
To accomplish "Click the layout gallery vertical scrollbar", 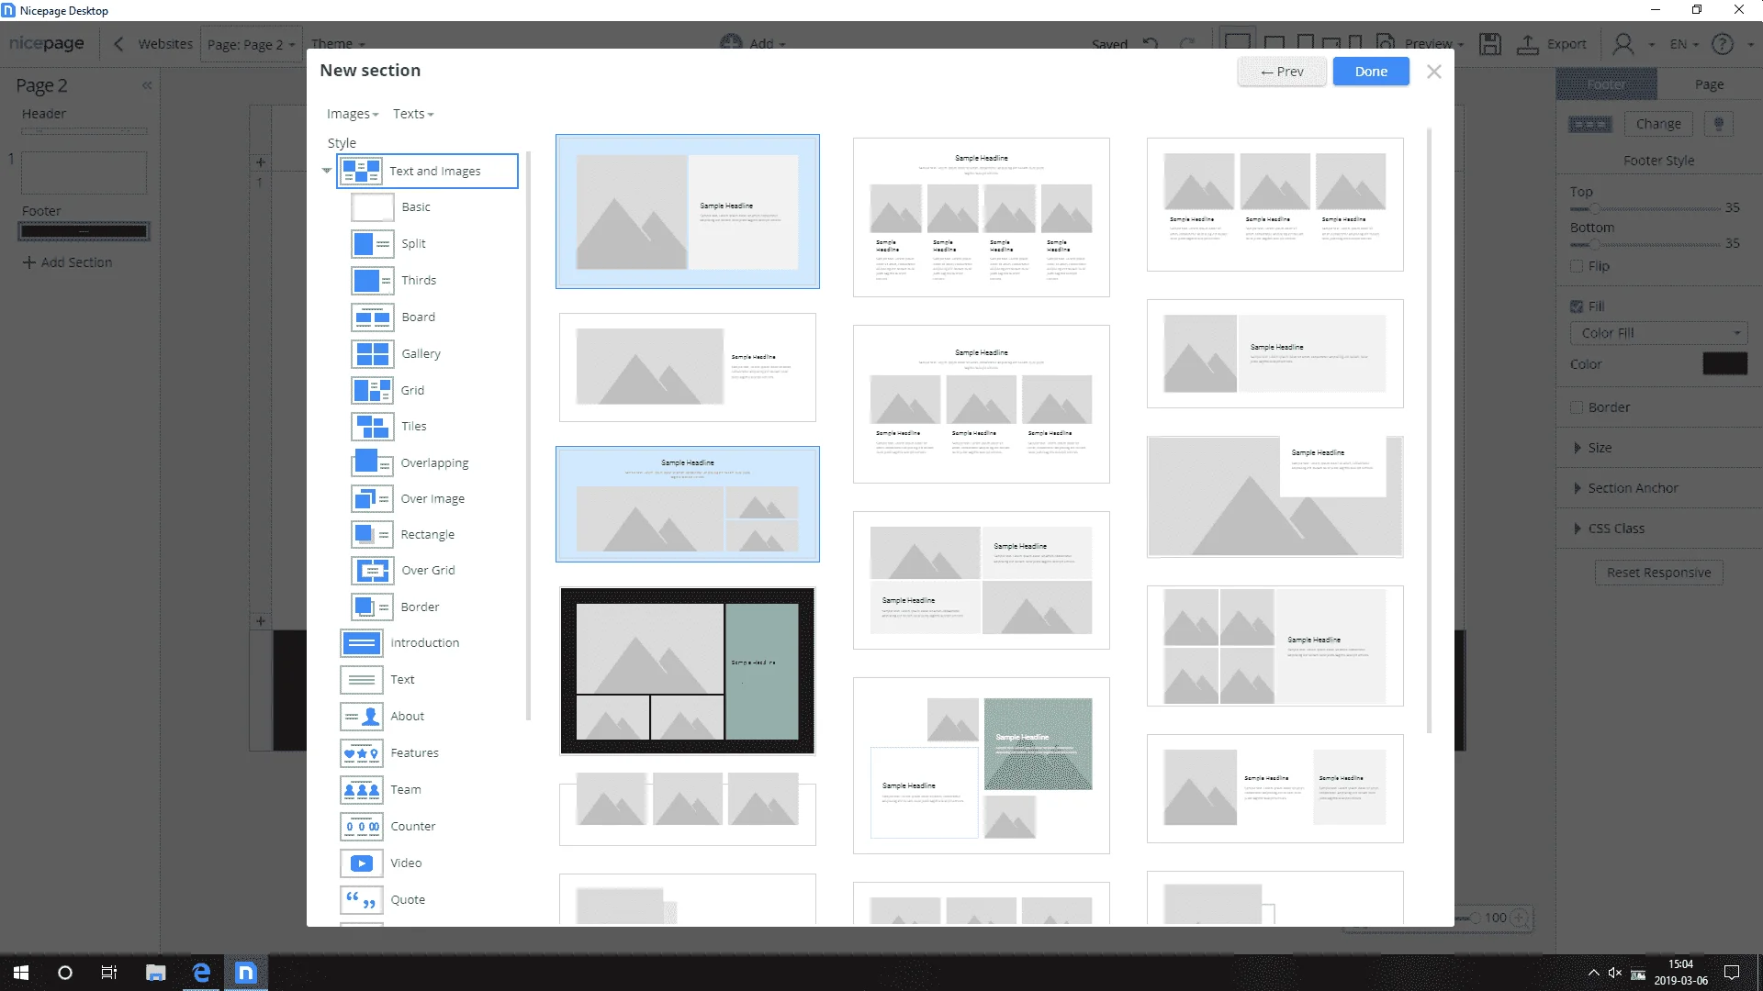I will point(1429,431).
